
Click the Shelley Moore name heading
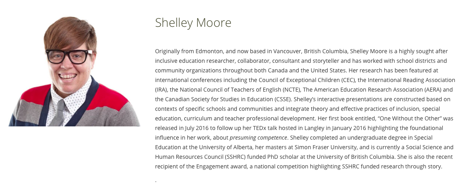tap(193, 22)
